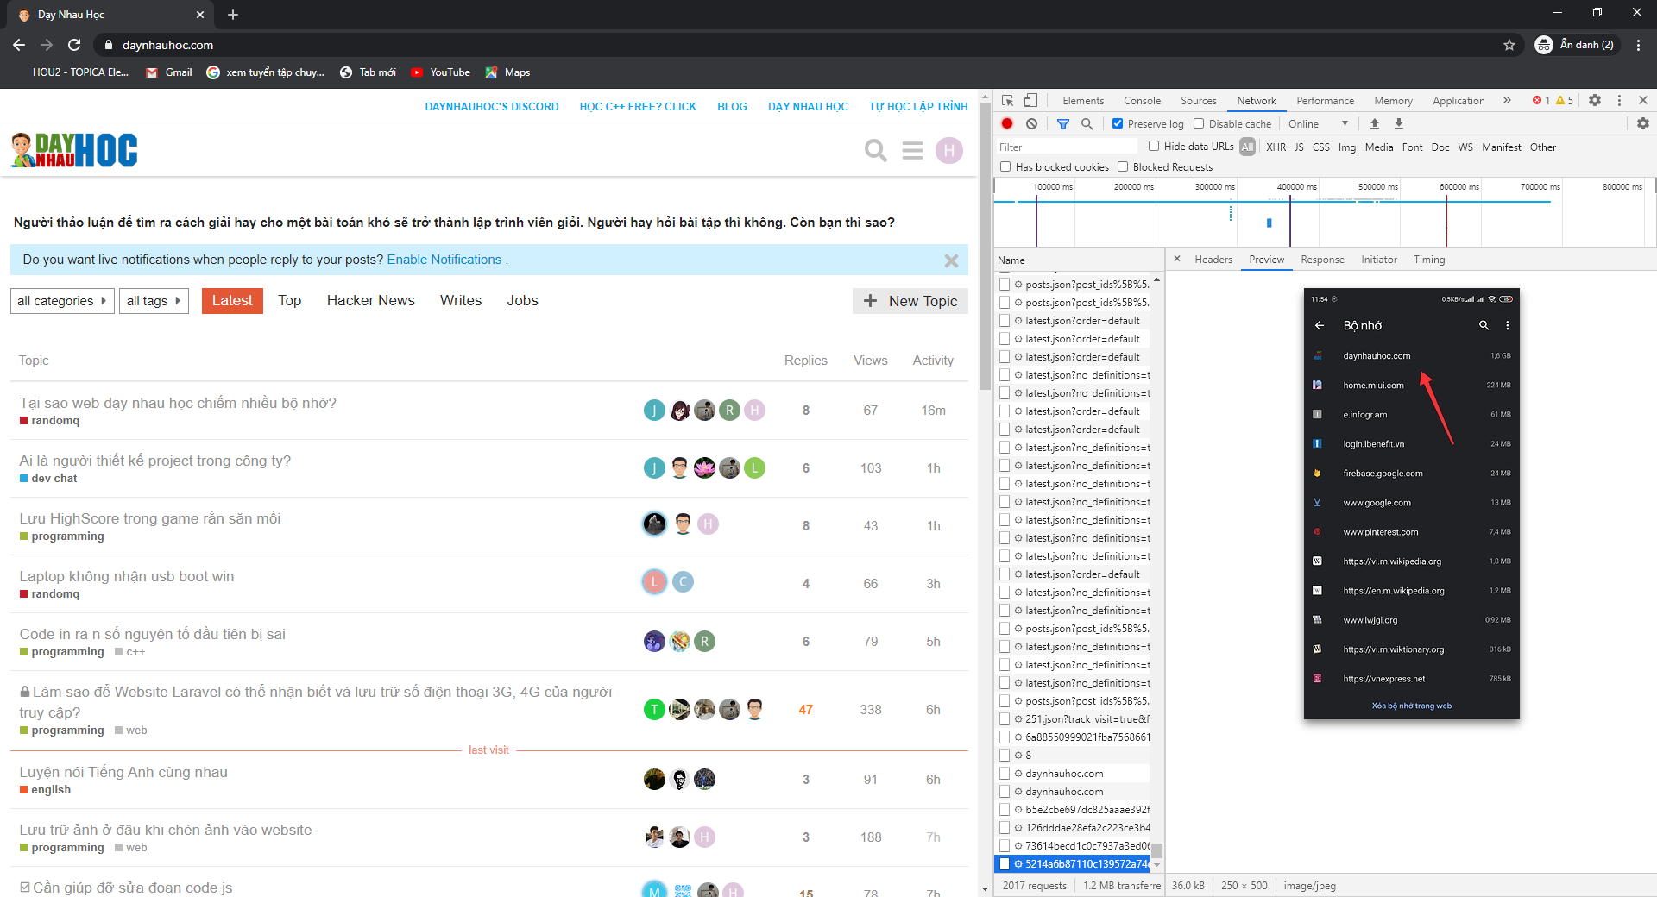1657x897 pixels.
Task: Open the forum hamburger menu icon
Action: [912, 151]
